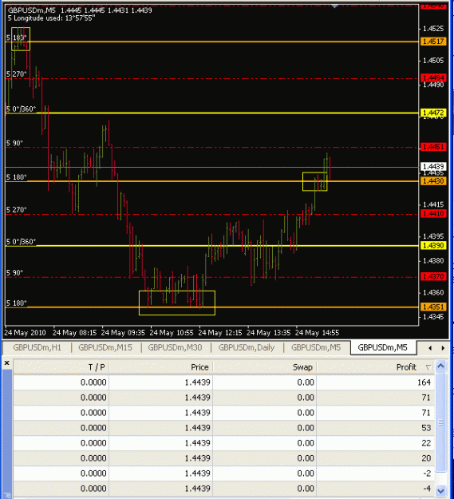Image resolution: width=454 pixels, height=499 pixels.
Task: Click the scroll-down arrow of orders list
Action: (440, 490)
